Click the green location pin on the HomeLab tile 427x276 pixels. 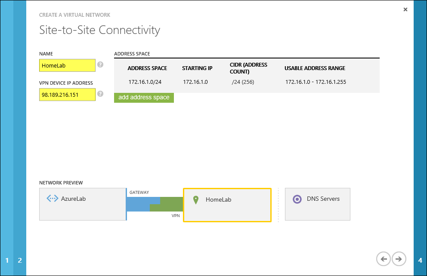pyautogui.click(x=196, y=200)
